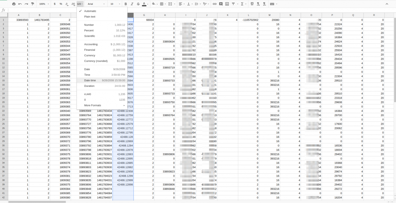This screenshot has width=396, height=203.
Task: Click the Print icon in the toolbar
Action: point(14,4)
